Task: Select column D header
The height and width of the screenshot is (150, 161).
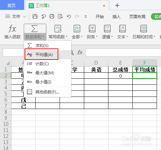Action: (96, 63)
